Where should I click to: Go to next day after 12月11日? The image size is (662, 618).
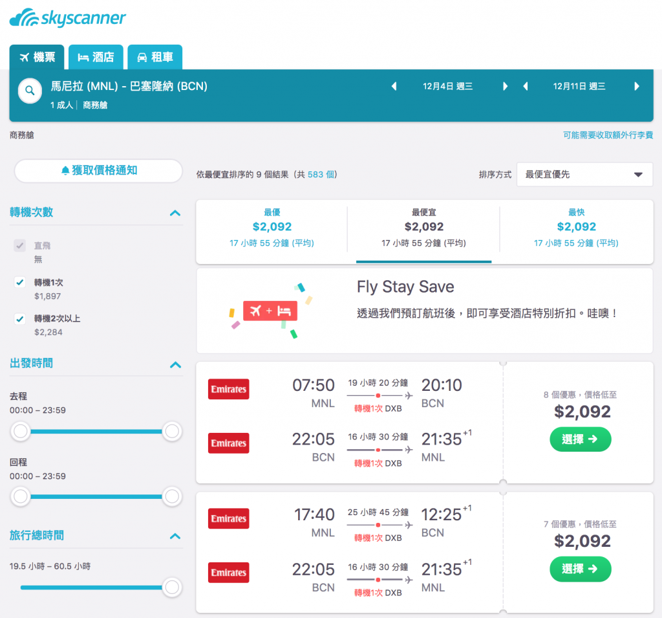pos(637,86)
